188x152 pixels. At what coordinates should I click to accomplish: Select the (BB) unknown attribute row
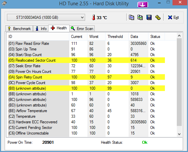[x=86, y=94]
